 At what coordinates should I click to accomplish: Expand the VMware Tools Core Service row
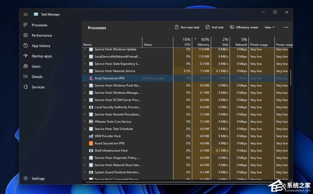[x=85, y=122]
